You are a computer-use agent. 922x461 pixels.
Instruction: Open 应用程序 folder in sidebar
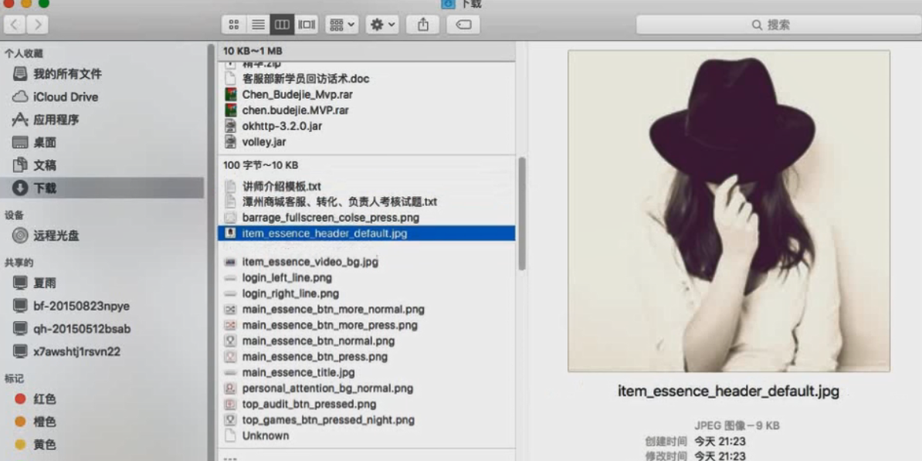[x=56, y=120]
